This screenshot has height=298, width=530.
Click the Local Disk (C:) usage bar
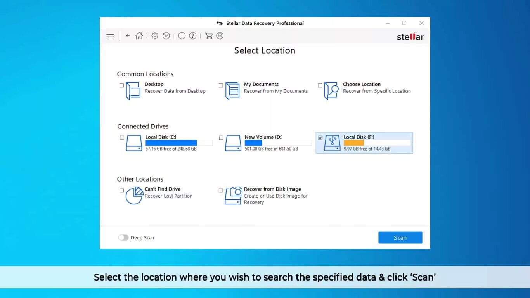(x=179, y=143)
